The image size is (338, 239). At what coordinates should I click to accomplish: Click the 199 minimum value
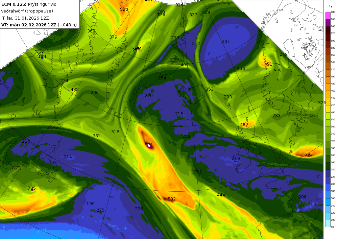(90, 204)
